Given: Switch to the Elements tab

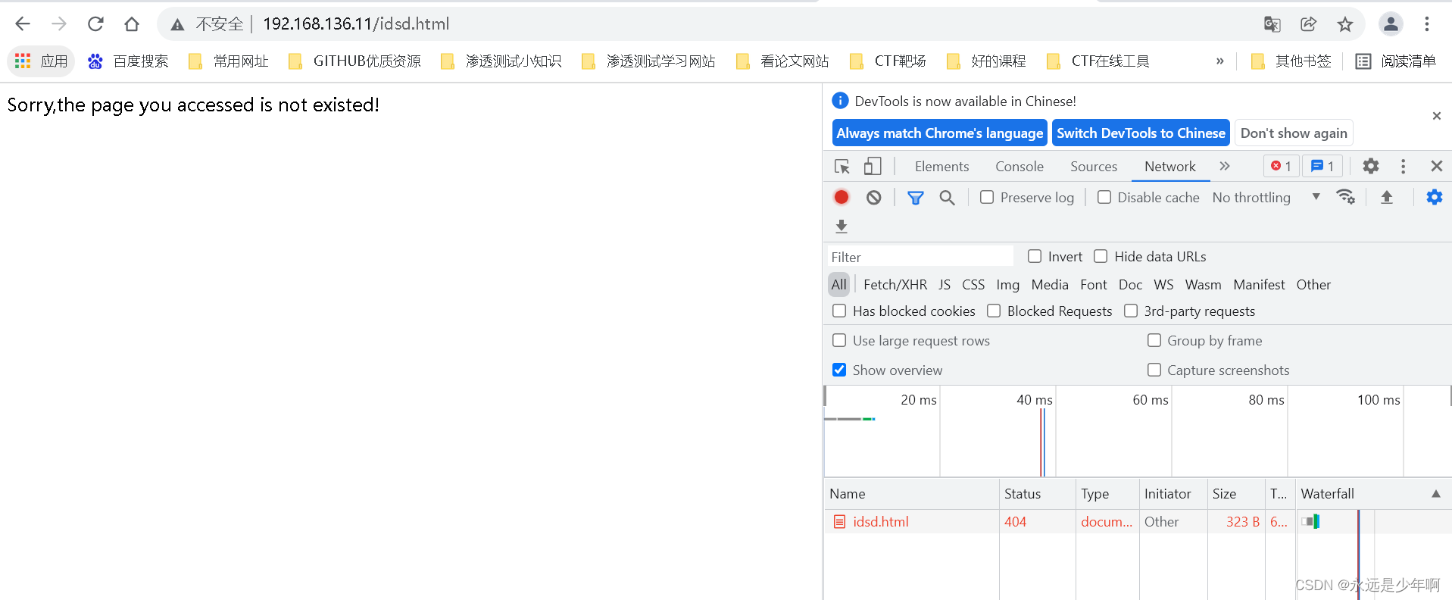Looking at the screenshot, I should [941, 167].
